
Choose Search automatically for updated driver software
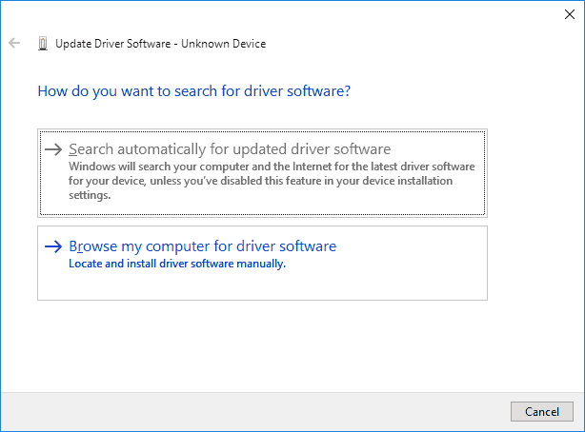pyautogui.click(x=230, y=149)
